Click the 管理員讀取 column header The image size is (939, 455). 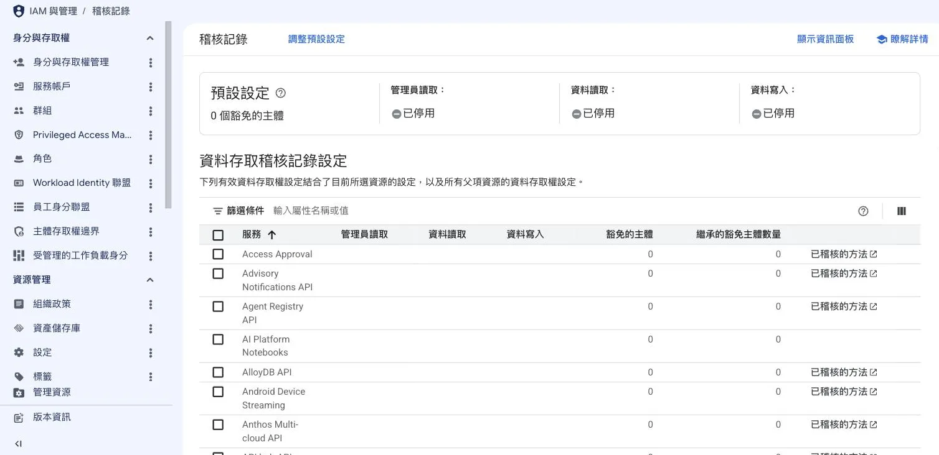(x=364, y=234)
